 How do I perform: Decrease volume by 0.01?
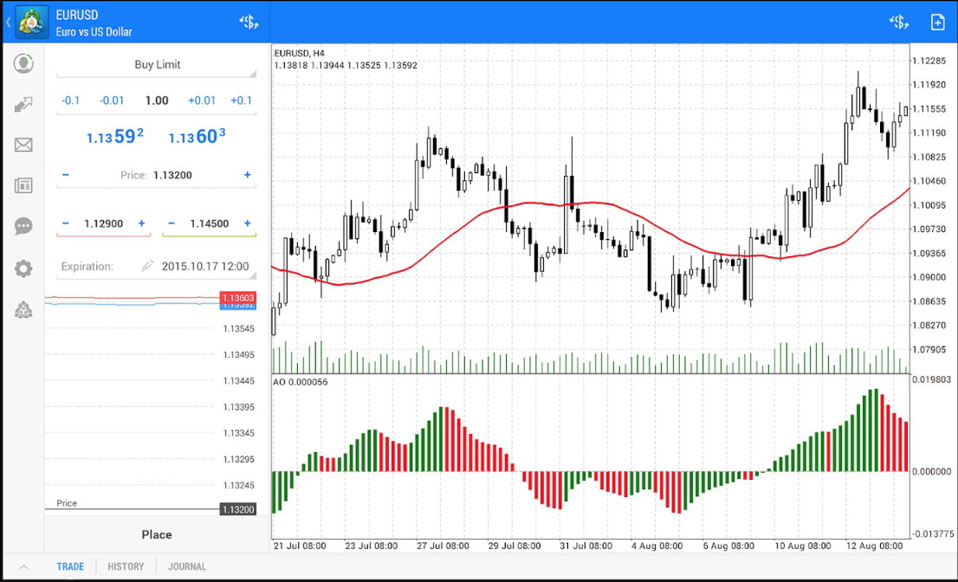pyautogui.click(x=112, y=100)
